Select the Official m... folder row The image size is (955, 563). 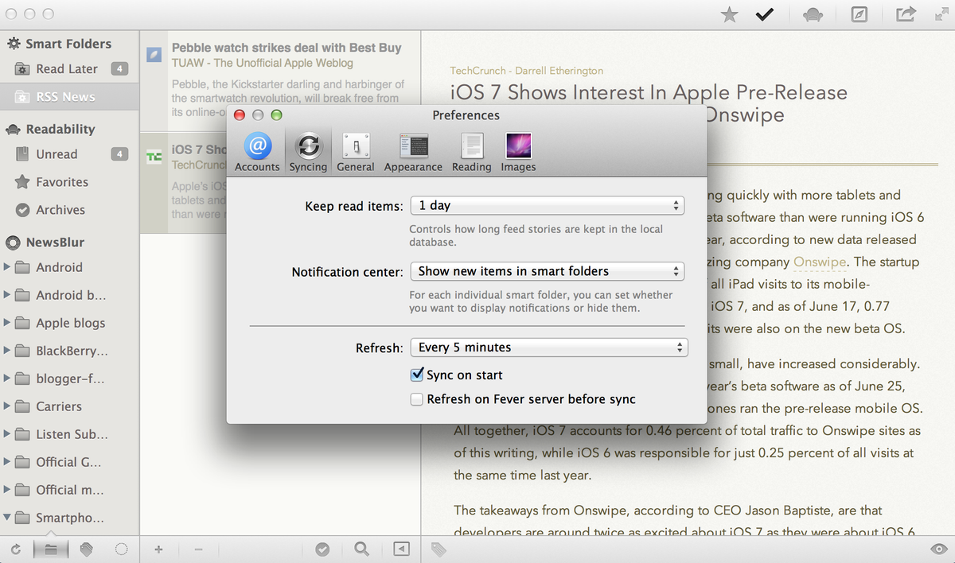69,490
